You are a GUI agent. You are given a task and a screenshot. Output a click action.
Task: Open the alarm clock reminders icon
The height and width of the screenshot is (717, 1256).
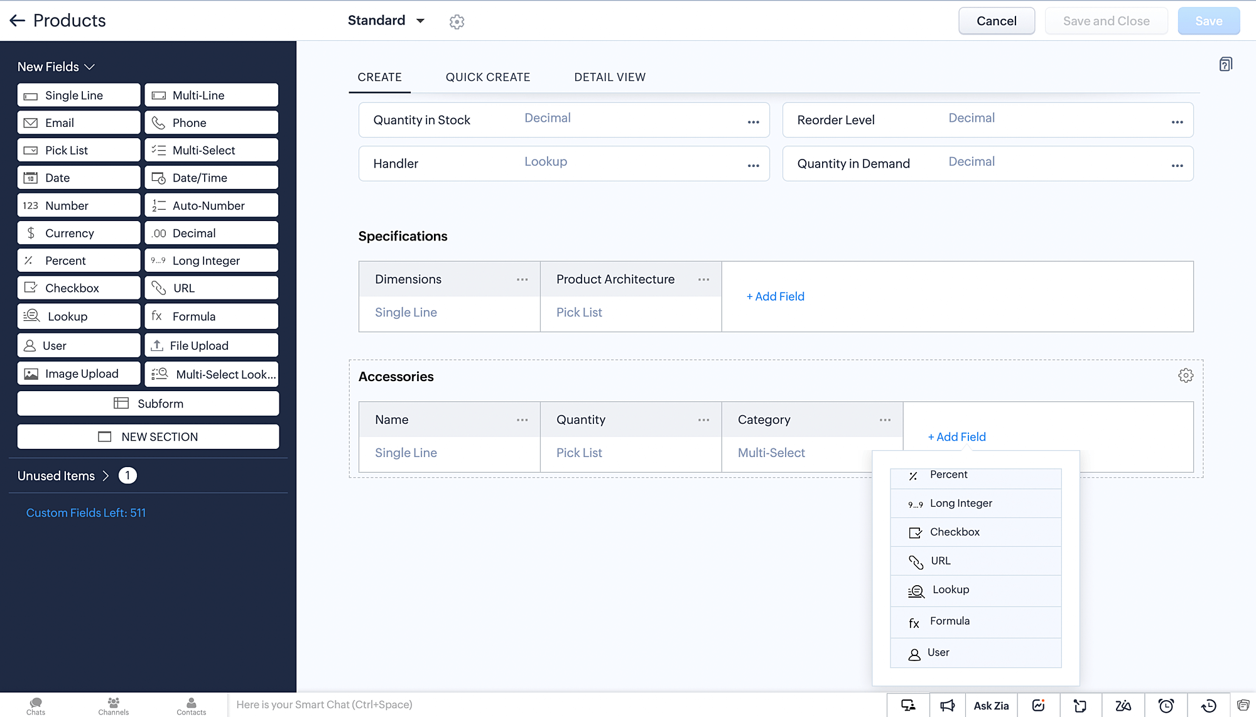coord(1166,706)
